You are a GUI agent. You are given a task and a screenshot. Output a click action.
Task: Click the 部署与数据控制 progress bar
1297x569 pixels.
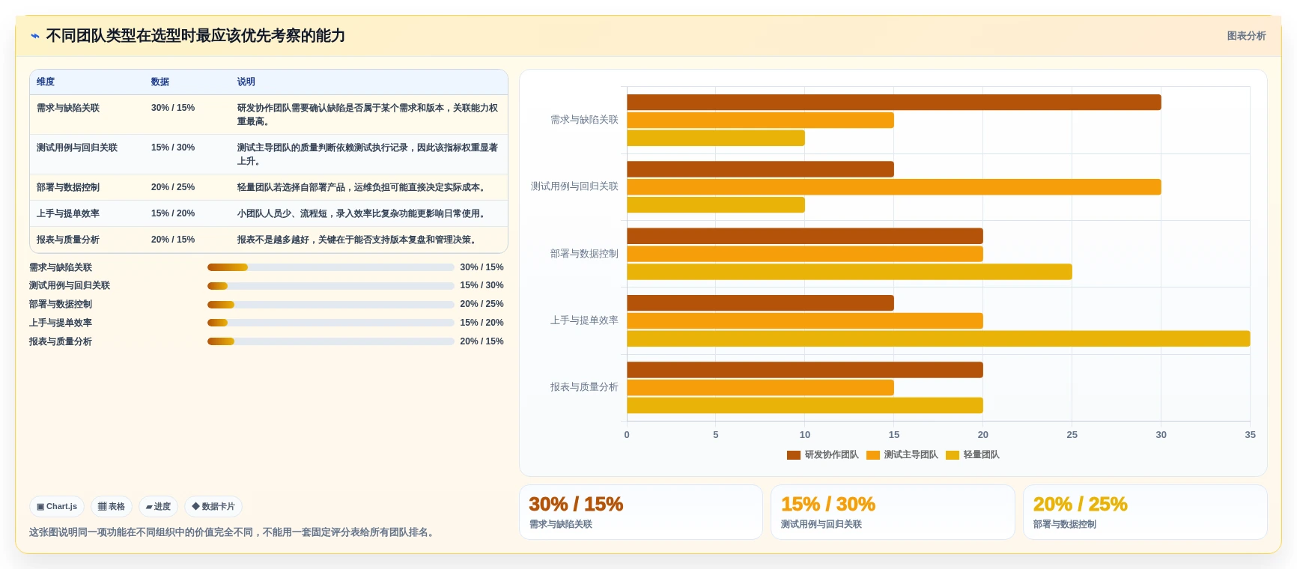[x=331, y=305]
